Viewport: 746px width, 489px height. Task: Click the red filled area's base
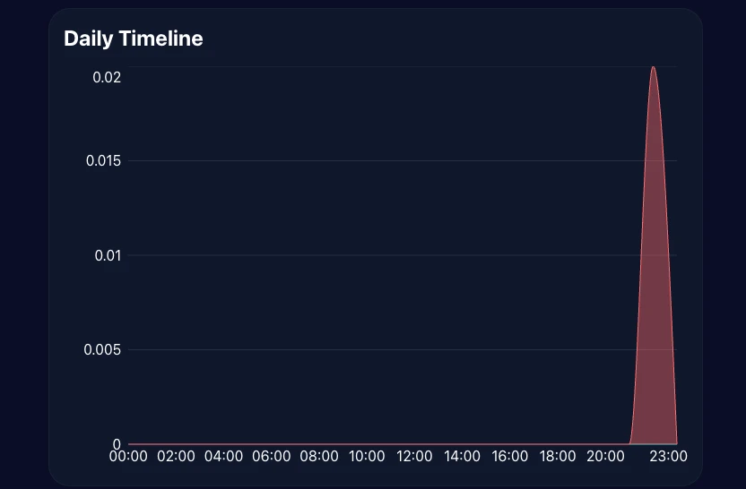click(654, 437)
